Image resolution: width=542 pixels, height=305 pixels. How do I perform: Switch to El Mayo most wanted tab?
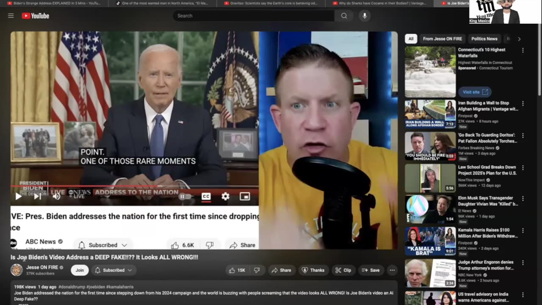pos(162,3)
